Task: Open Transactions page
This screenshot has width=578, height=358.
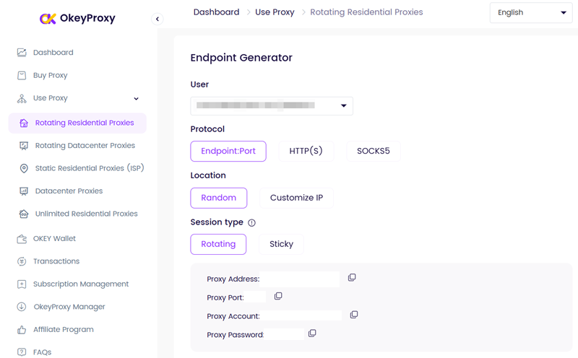Action: click(56, 261)
